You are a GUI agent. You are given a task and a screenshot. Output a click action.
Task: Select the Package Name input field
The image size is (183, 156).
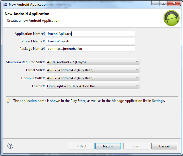coord(91,49)
